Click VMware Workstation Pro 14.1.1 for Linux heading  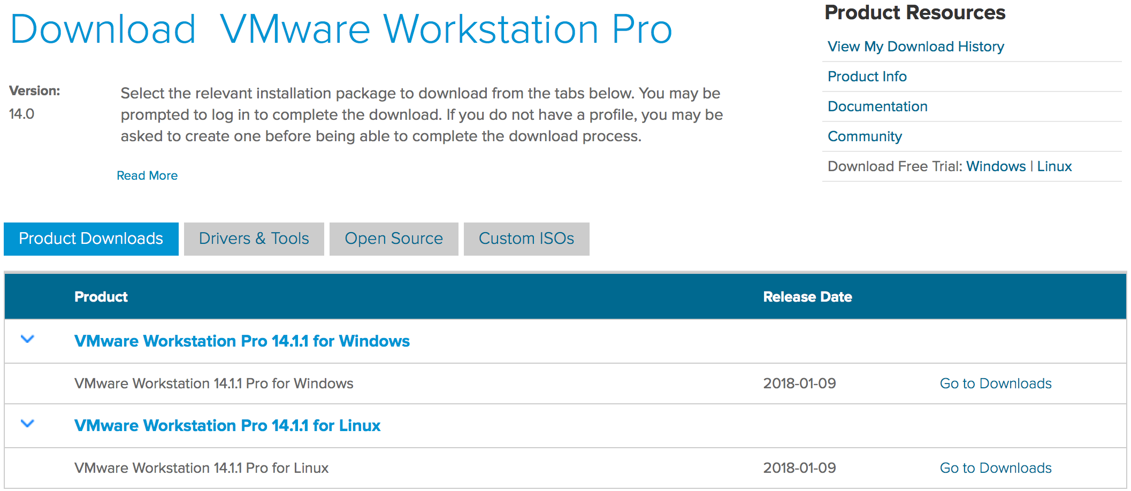227,426
